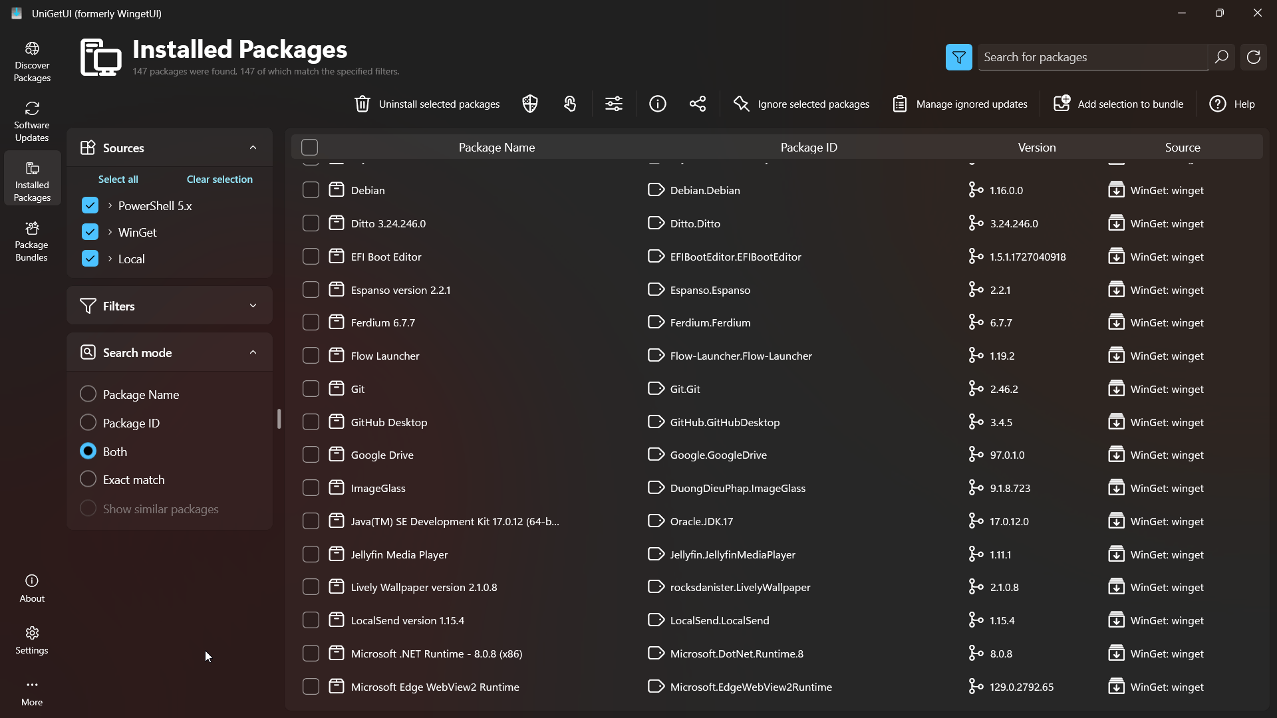The image size is (1277, 718).
Task: Expand the PowerShell 5.x source tree arrow
Action: pyautogui.click(x=110, y=205)
